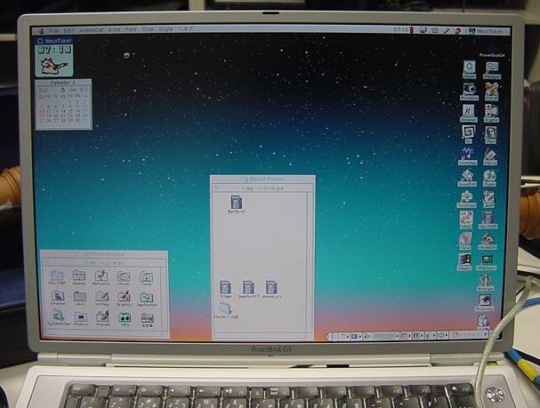Collapse the Control Strip using its left tab
The image size is (540, 408).
[x=329, y=336]
